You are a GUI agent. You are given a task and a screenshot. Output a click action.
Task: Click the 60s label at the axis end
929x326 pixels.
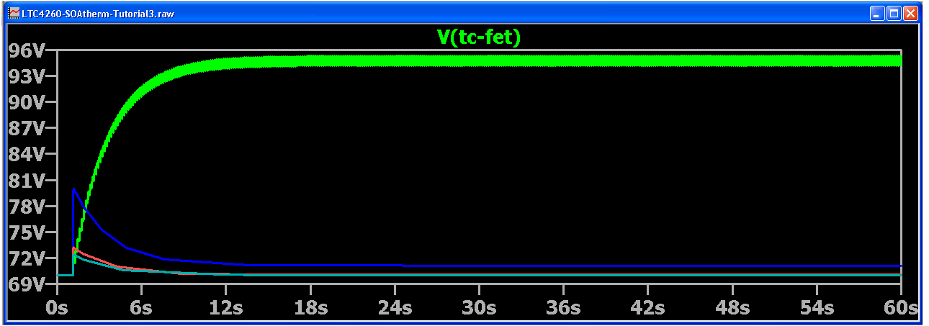coord(901,308)
